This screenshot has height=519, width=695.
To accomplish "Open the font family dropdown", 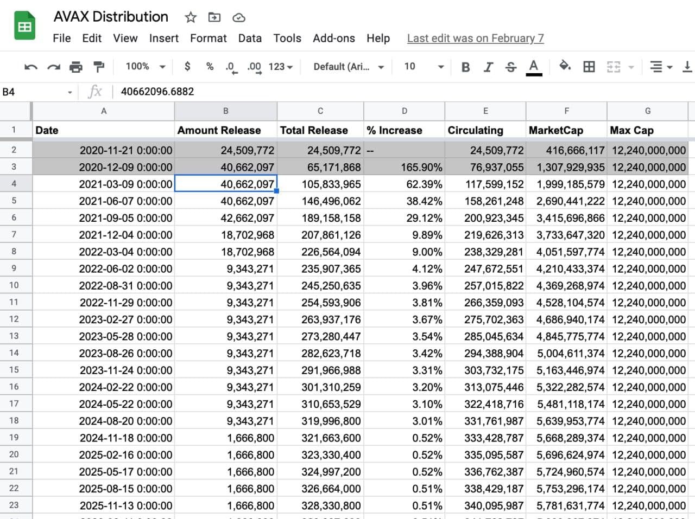I will click(349, 67).
